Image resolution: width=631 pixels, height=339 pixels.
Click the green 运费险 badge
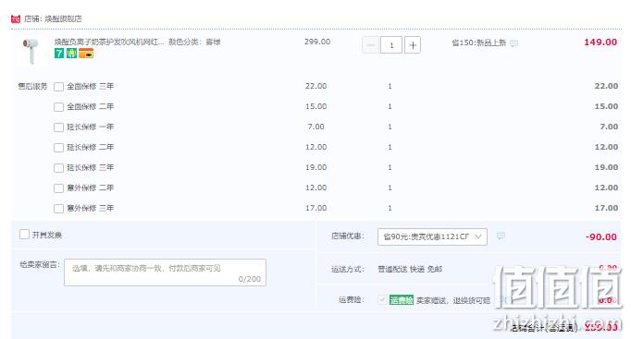(402, 300)
